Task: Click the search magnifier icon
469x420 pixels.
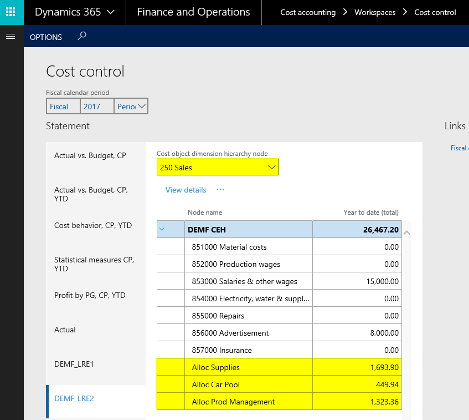Action: click(x=82, y=37)
